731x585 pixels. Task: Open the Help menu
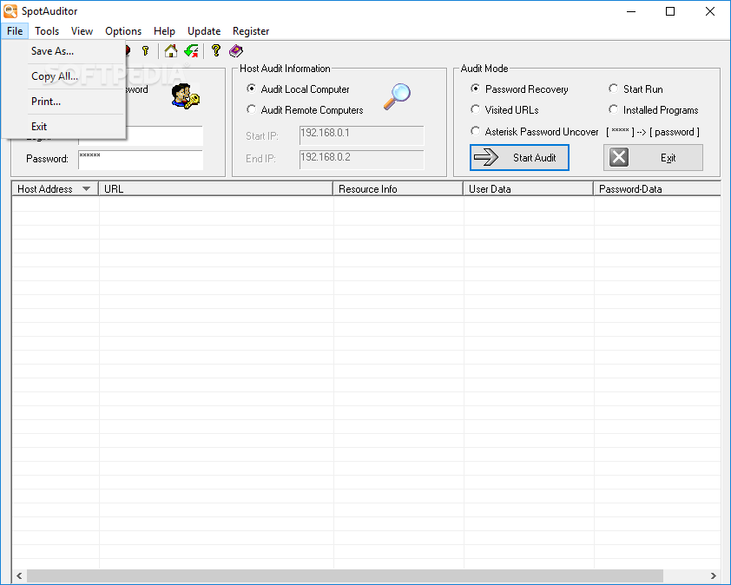164,30
